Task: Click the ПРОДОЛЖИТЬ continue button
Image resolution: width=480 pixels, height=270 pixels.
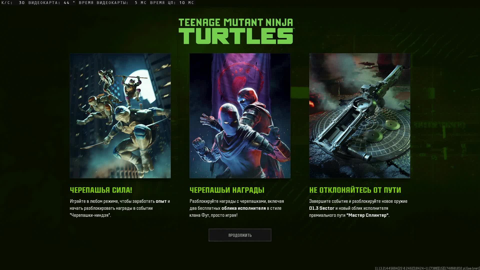Action: (240, 235)
